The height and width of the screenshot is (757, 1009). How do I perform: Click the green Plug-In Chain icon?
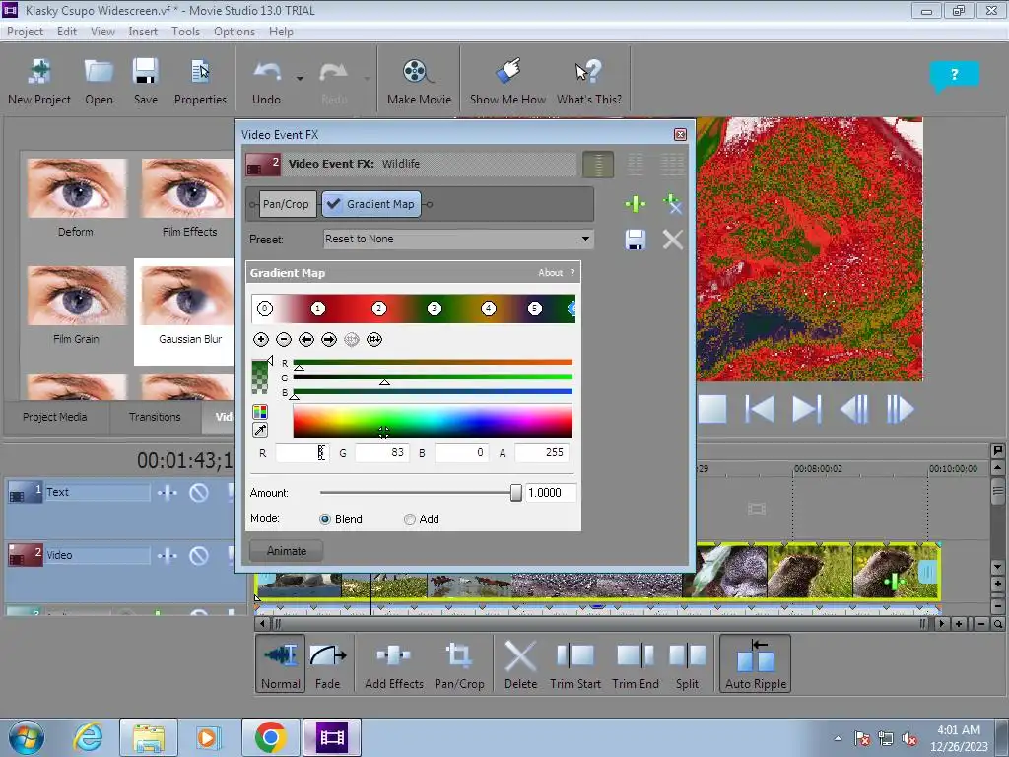(x=636, y=204)
